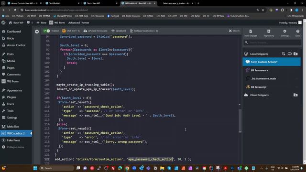Switch to Select wp_wpe_ip_tracker tab
Screen dimensions: 306x172
coord(176,3)
